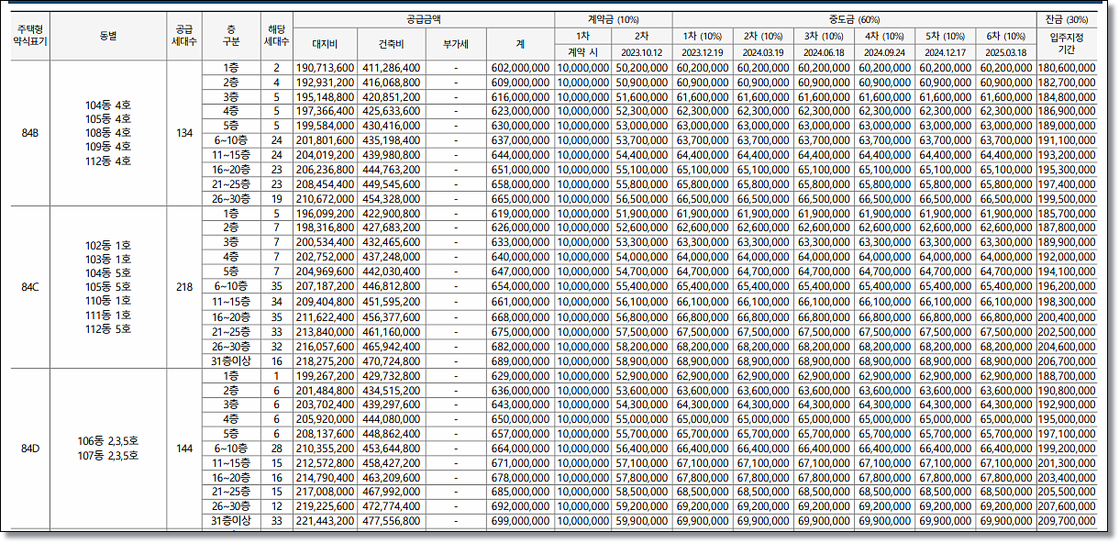Select the 107동 2,3,5호 building entry

[108, 455]
